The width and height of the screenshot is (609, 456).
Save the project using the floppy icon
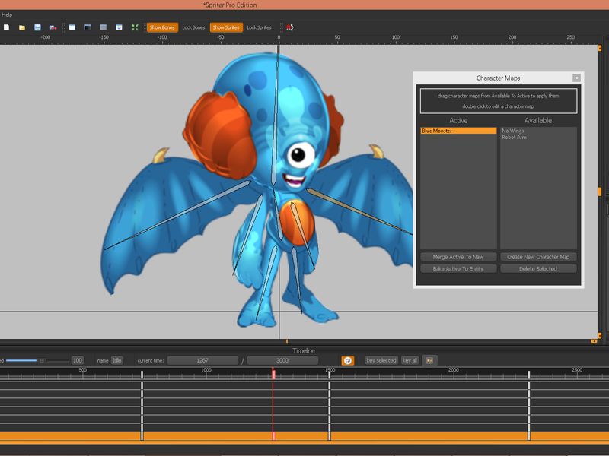coord(37,27)
